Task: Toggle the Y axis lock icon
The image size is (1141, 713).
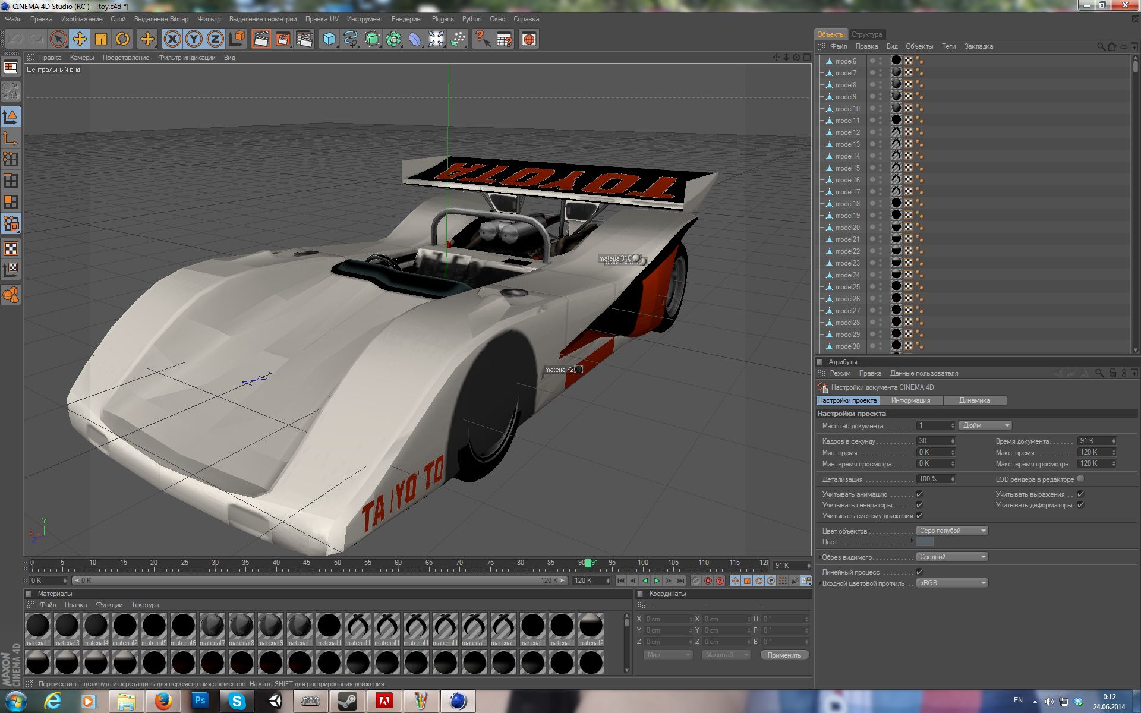Action: tap(194, 39)
